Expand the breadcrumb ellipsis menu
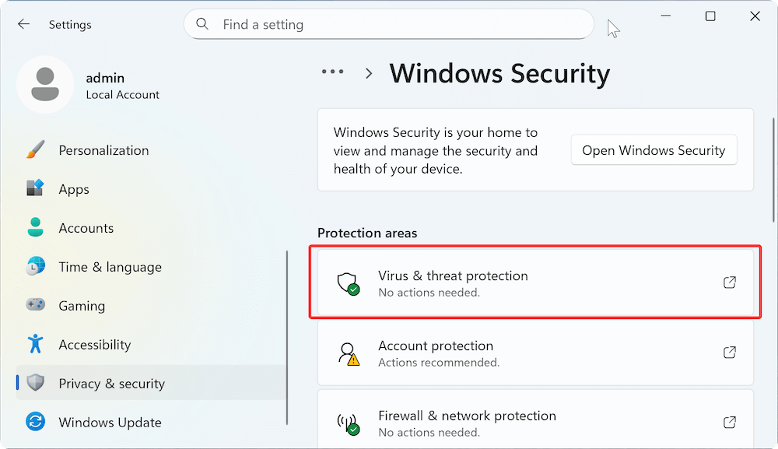The width and height of the screenshot is (778, 449). (x=332, y=71)
